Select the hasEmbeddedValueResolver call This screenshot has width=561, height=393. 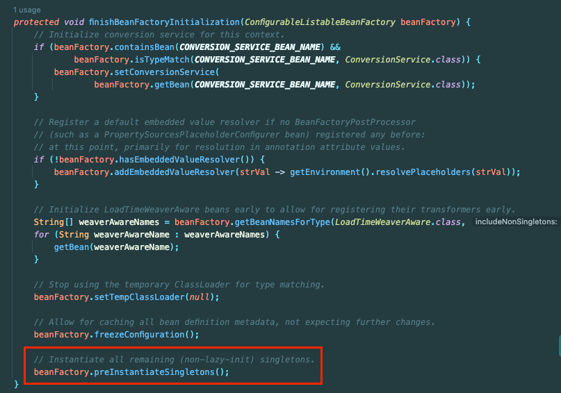[x=179, y=160]
